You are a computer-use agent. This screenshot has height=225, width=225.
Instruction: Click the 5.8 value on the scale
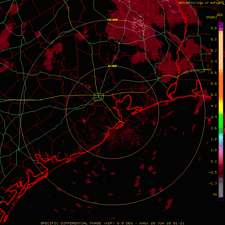point(214,83)
